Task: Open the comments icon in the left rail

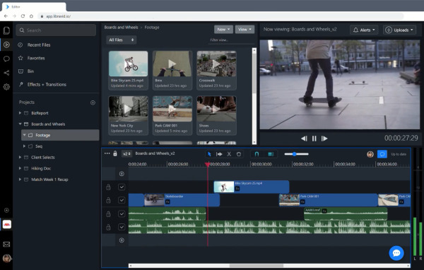Action: 6,59
